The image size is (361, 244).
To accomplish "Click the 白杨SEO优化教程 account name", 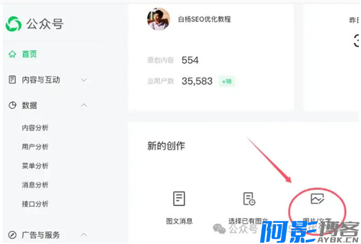I will pyautogui.click(x=204, y=19).
